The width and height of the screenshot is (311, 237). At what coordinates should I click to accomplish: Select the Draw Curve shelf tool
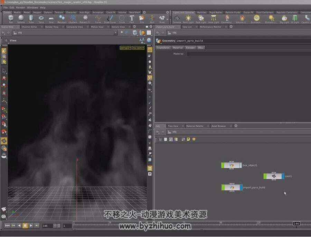[110, 19]
